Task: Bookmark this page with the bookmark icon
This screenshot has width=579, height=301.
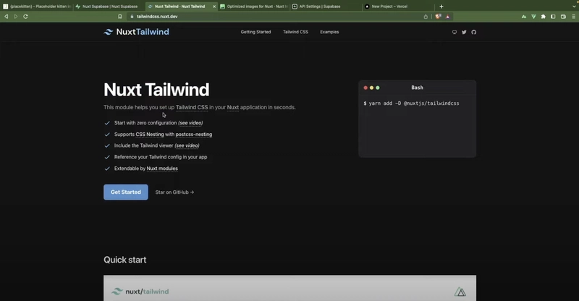Action: tap(120, 17)
